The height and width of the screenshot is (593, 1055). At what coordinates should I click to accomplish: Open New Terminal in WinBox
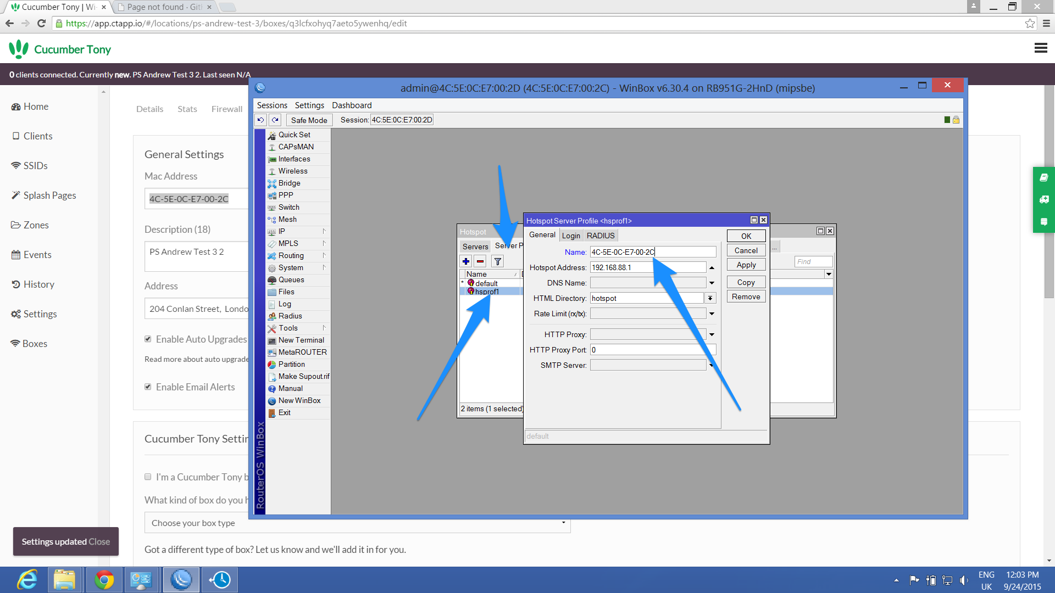point(301,340)
